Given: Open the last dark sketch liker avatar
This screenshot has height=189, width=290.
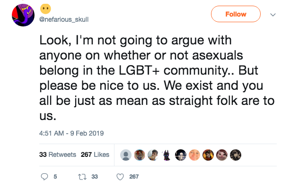Looking at the screenshot, I should coord(236,155).
